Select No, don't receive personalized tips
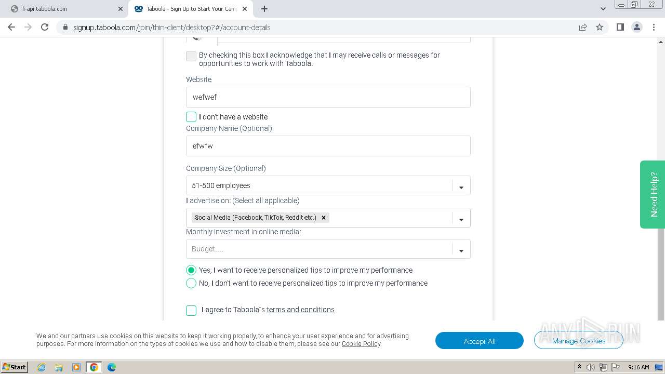Image resolution: width=665 pixels, height=374 pixels. tap(191, 283)
